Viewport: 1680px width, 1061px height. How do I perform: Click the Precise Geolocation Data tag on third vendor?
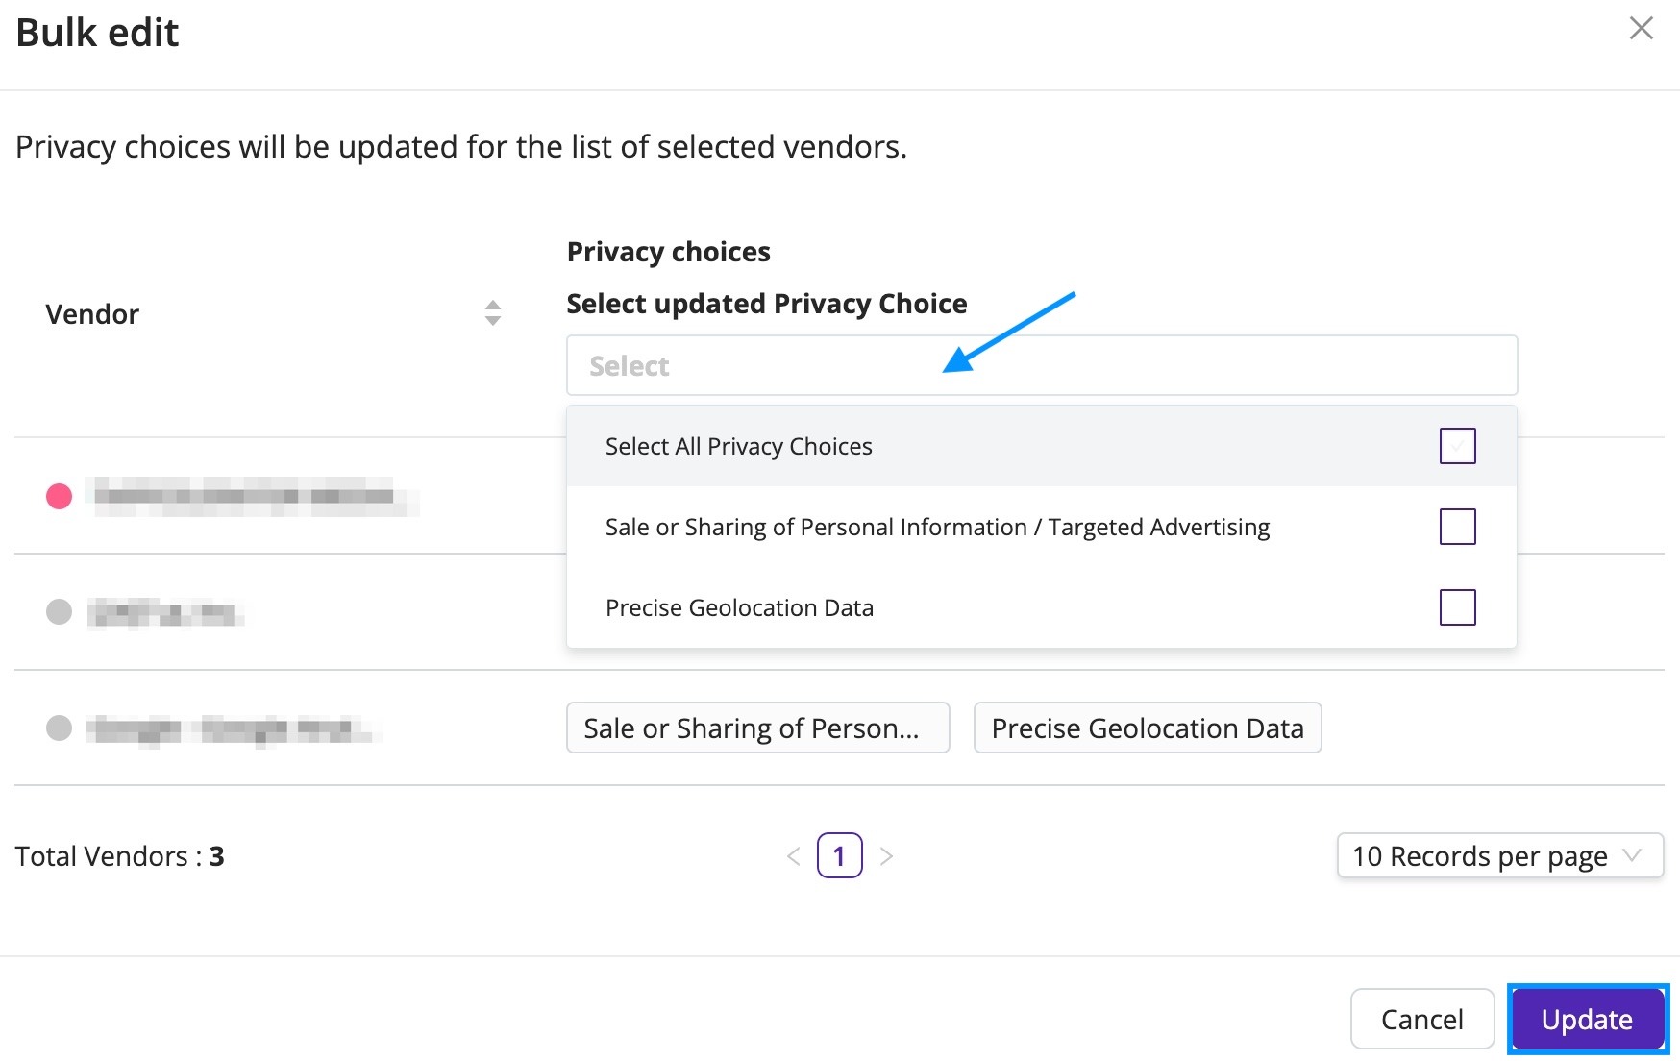point(1148,728)
